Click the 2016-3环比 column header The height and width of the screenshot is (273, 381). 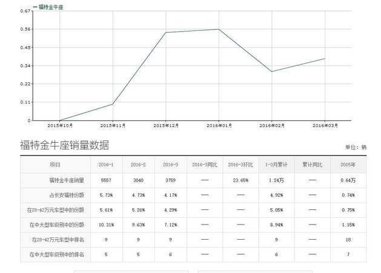tap(240, 165)
